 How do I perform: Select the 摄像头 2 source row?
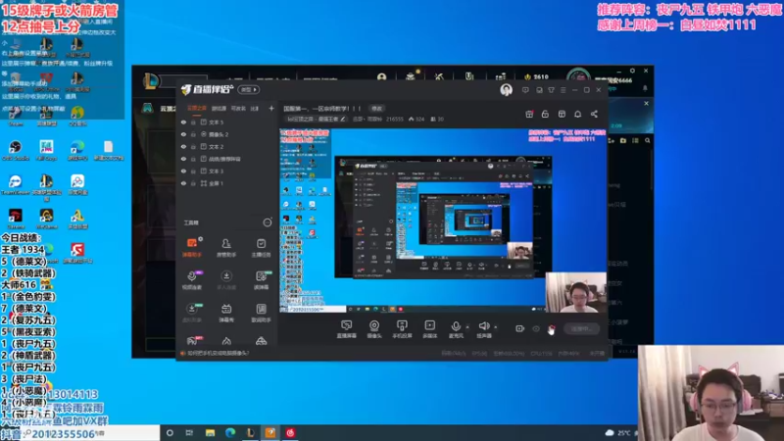click(x=226, y=134)
